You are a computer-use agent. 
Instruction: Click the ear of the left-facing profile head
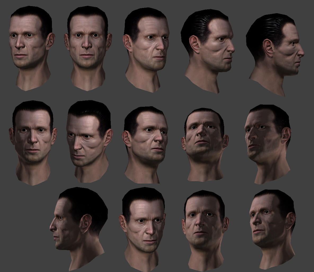(86, 223)
